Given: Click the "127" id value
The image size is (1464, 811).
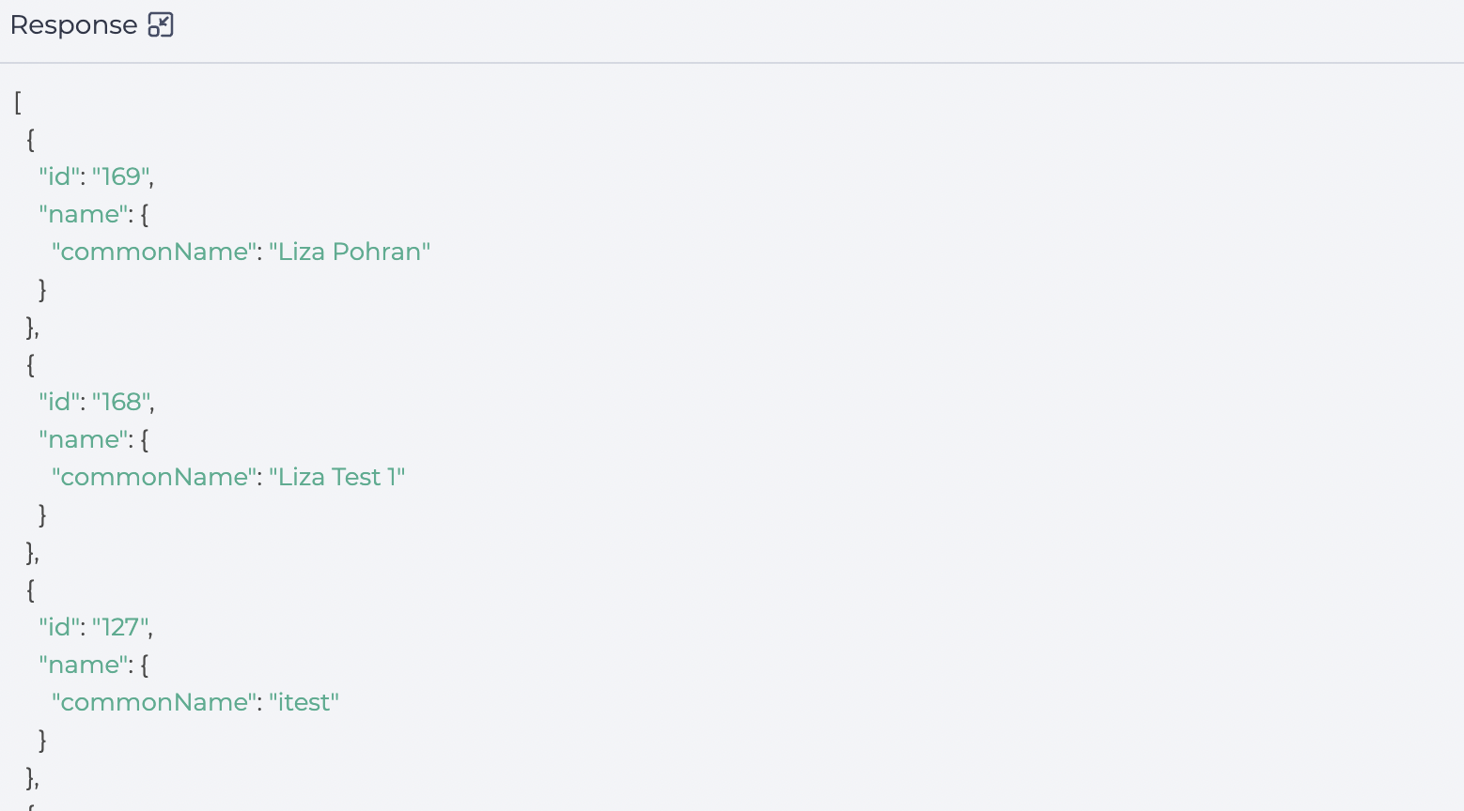Looking at the screenshot, I should [119, 627].
